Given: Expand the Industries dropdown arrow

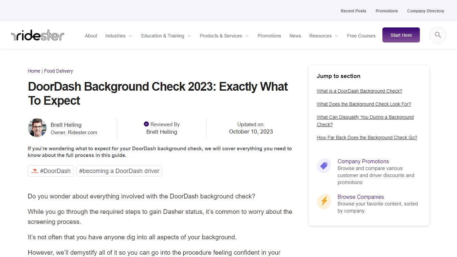Looking at the screenshot, I should click(x=130, y=36).
